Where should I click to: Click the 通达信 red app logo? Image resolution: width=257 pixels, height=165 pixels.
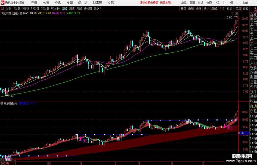(2, 3)
